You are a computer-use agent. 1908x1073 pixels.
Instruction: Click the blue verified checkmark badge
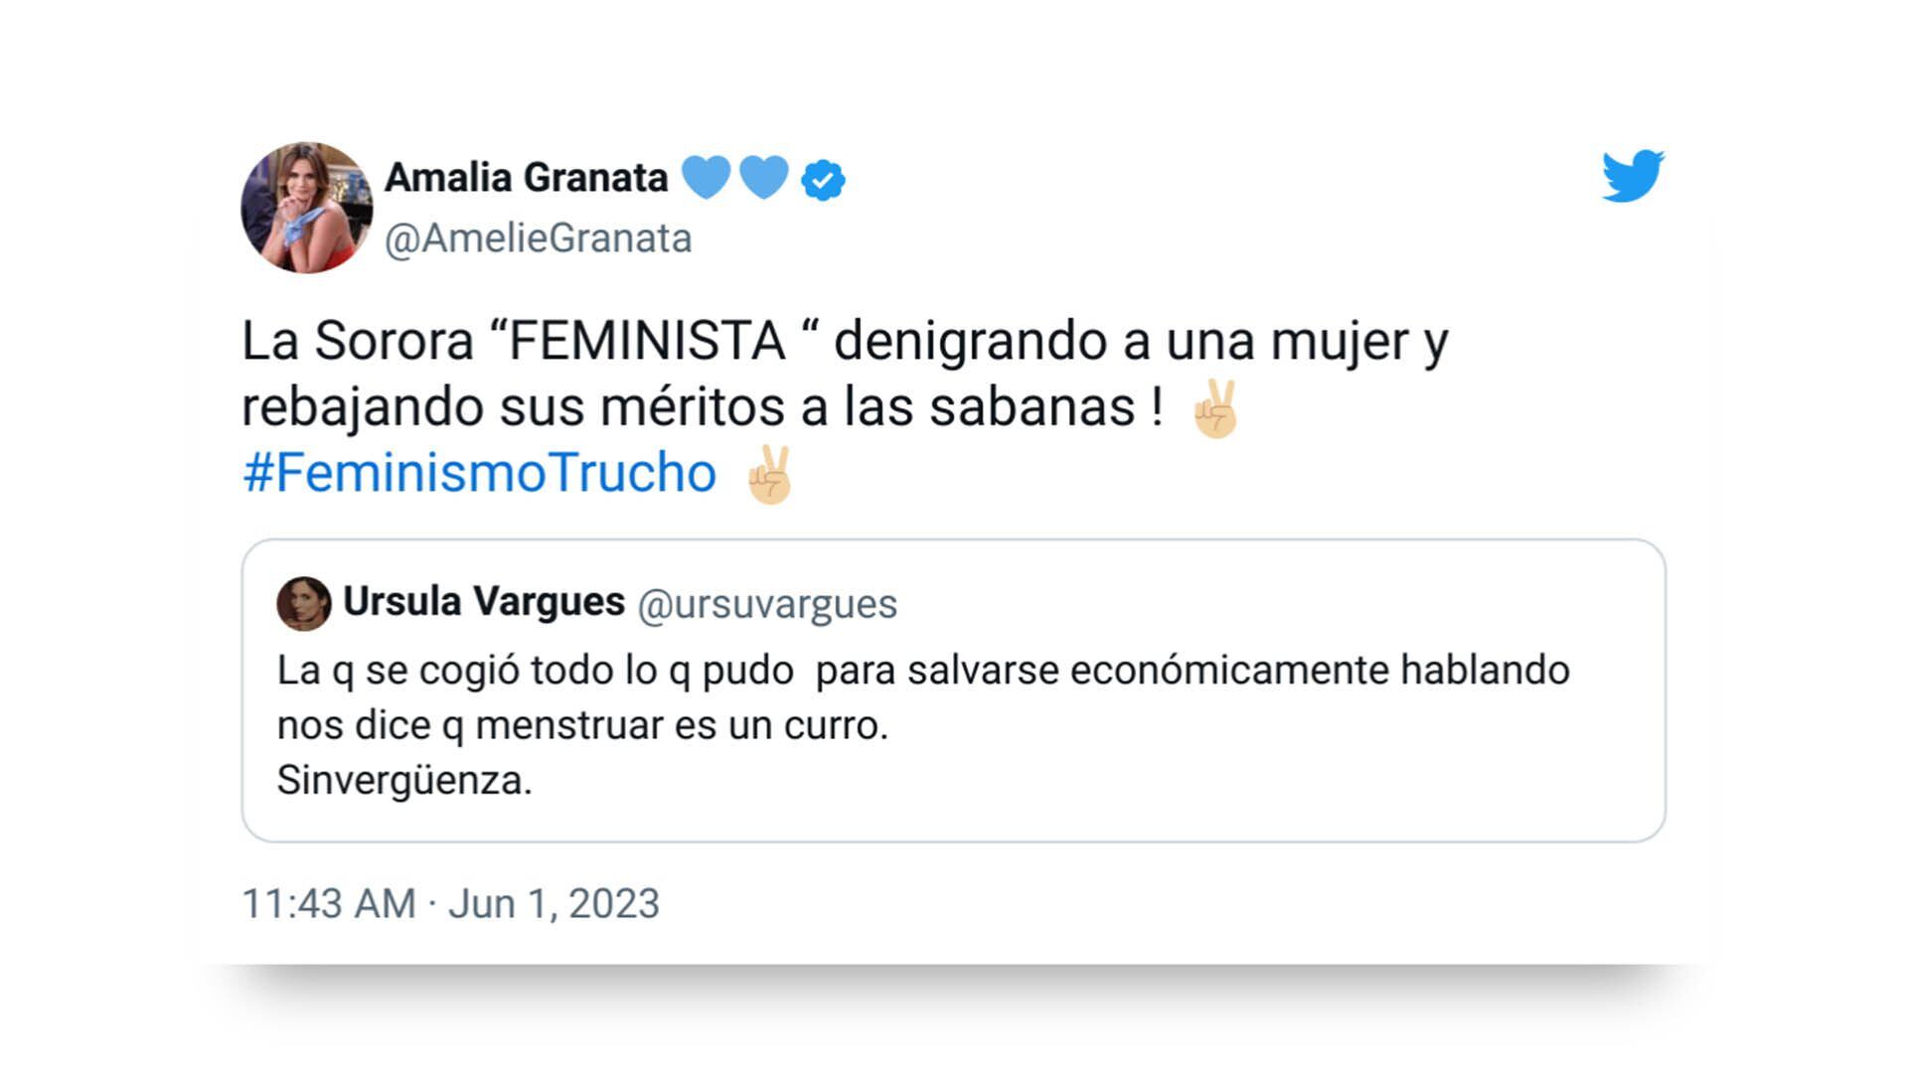click(x=823, y=180)
